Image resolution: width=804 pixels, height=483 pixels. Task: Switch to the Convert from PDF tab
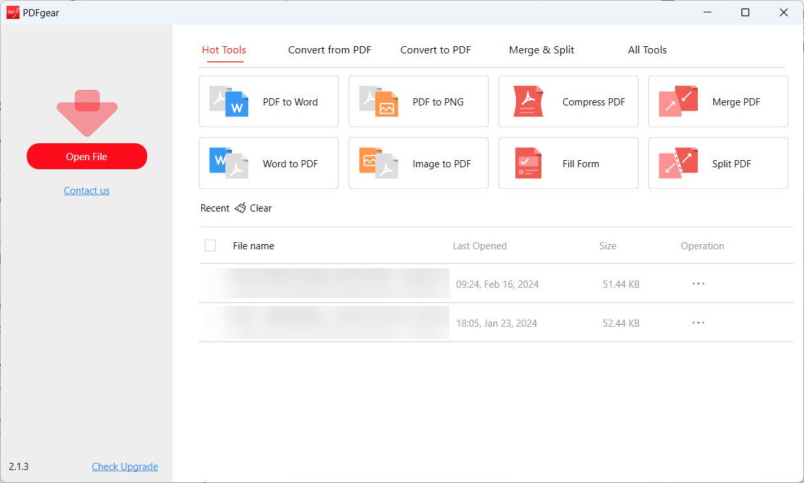330,49
